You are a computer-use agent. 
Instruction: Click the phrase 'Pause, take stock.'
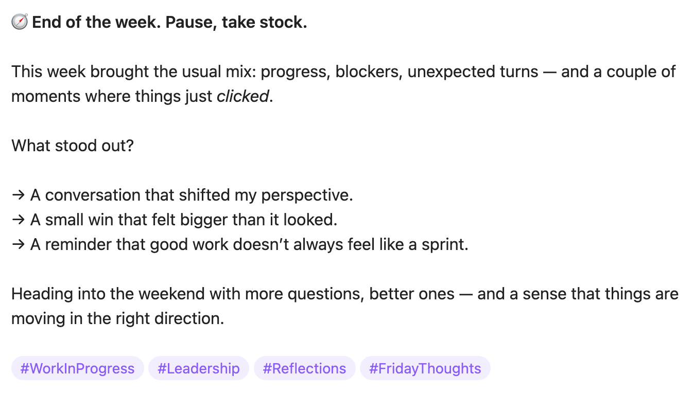tap(236, 23)
